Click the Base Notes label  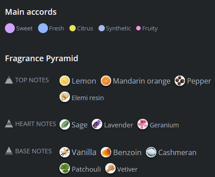pos(34,151)
